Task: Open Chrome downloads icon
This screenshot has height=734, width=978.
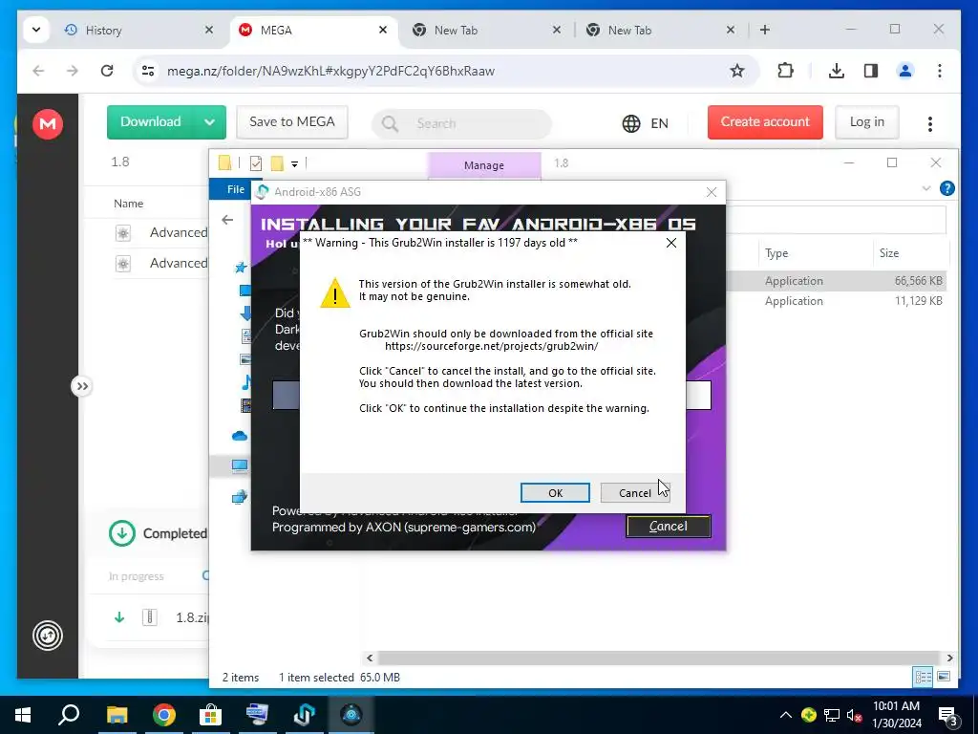Action: point(837,71)
